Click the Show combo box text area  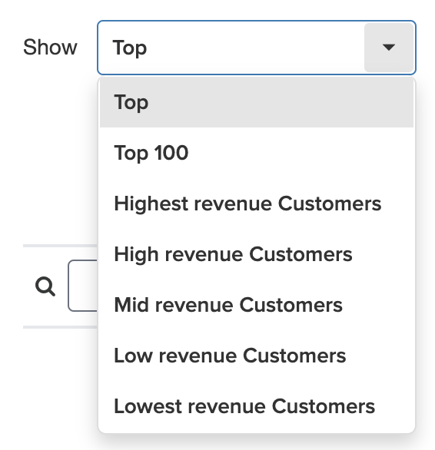pyautogui.click(x=231, y=48)
